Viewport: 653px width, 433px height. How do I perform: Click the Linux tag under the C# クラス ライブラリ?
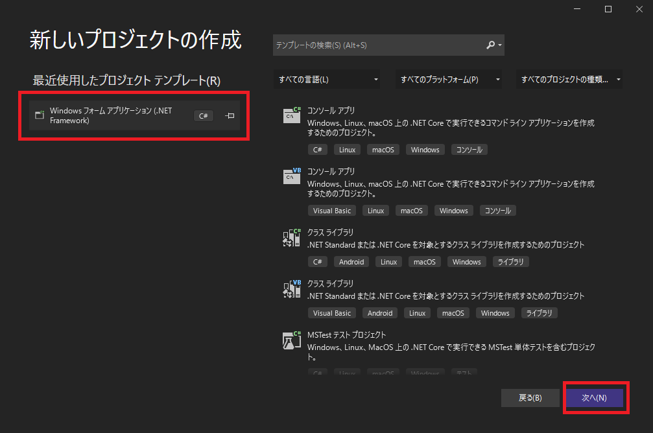pyautogui.click(x=388, y=262)
